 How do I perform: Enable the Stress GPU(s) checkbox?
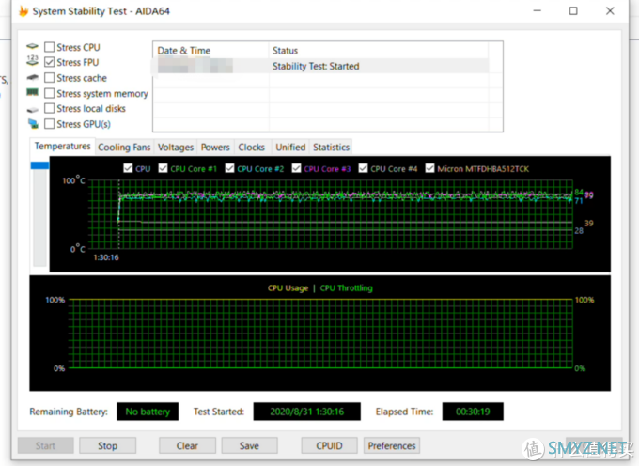pyautogui.click(x=49, y=123)
